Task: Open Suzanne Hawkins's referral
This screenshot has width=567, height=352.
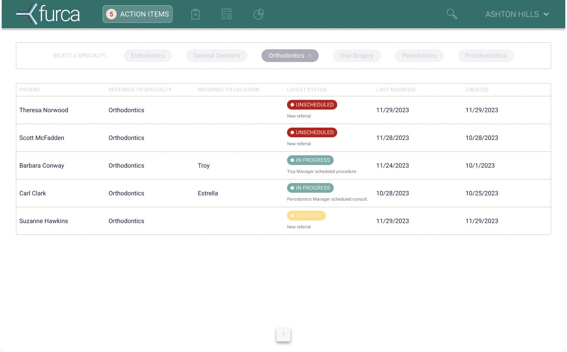Action: (x=283, y=221)
